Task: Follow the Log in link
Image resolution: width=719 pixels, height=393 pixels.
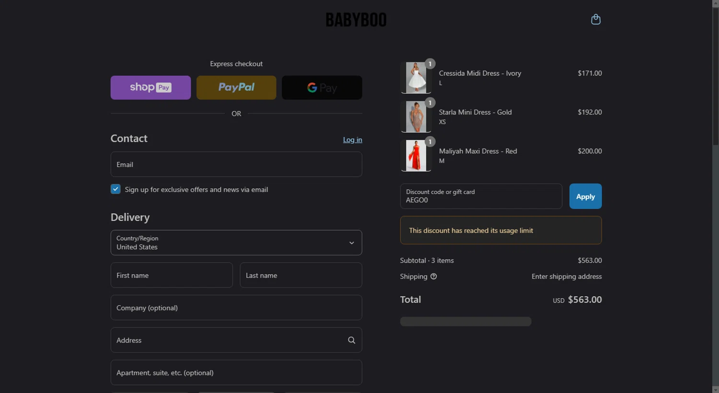Action: [x=352, y=140]
